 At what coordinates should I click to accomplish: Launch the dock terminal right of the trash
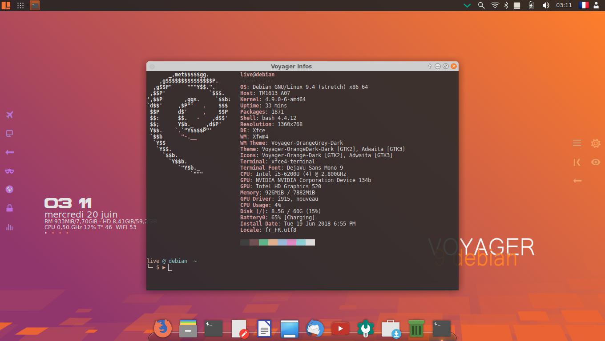(442, 329)
